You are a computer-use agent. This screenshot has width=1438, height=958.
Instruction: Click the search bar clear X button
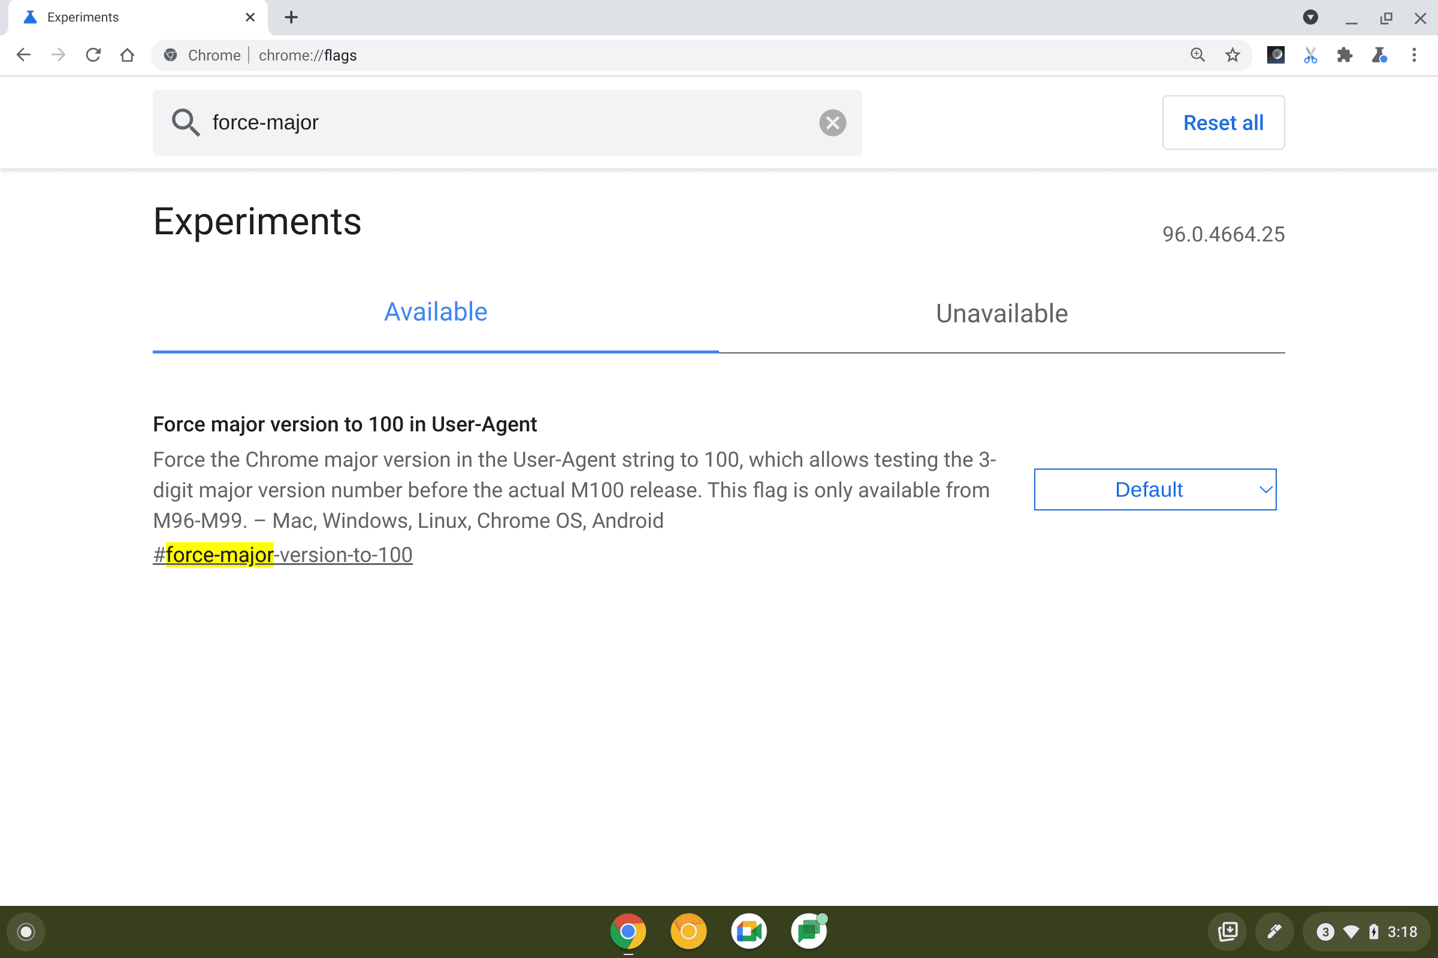[x=832, y=122]
